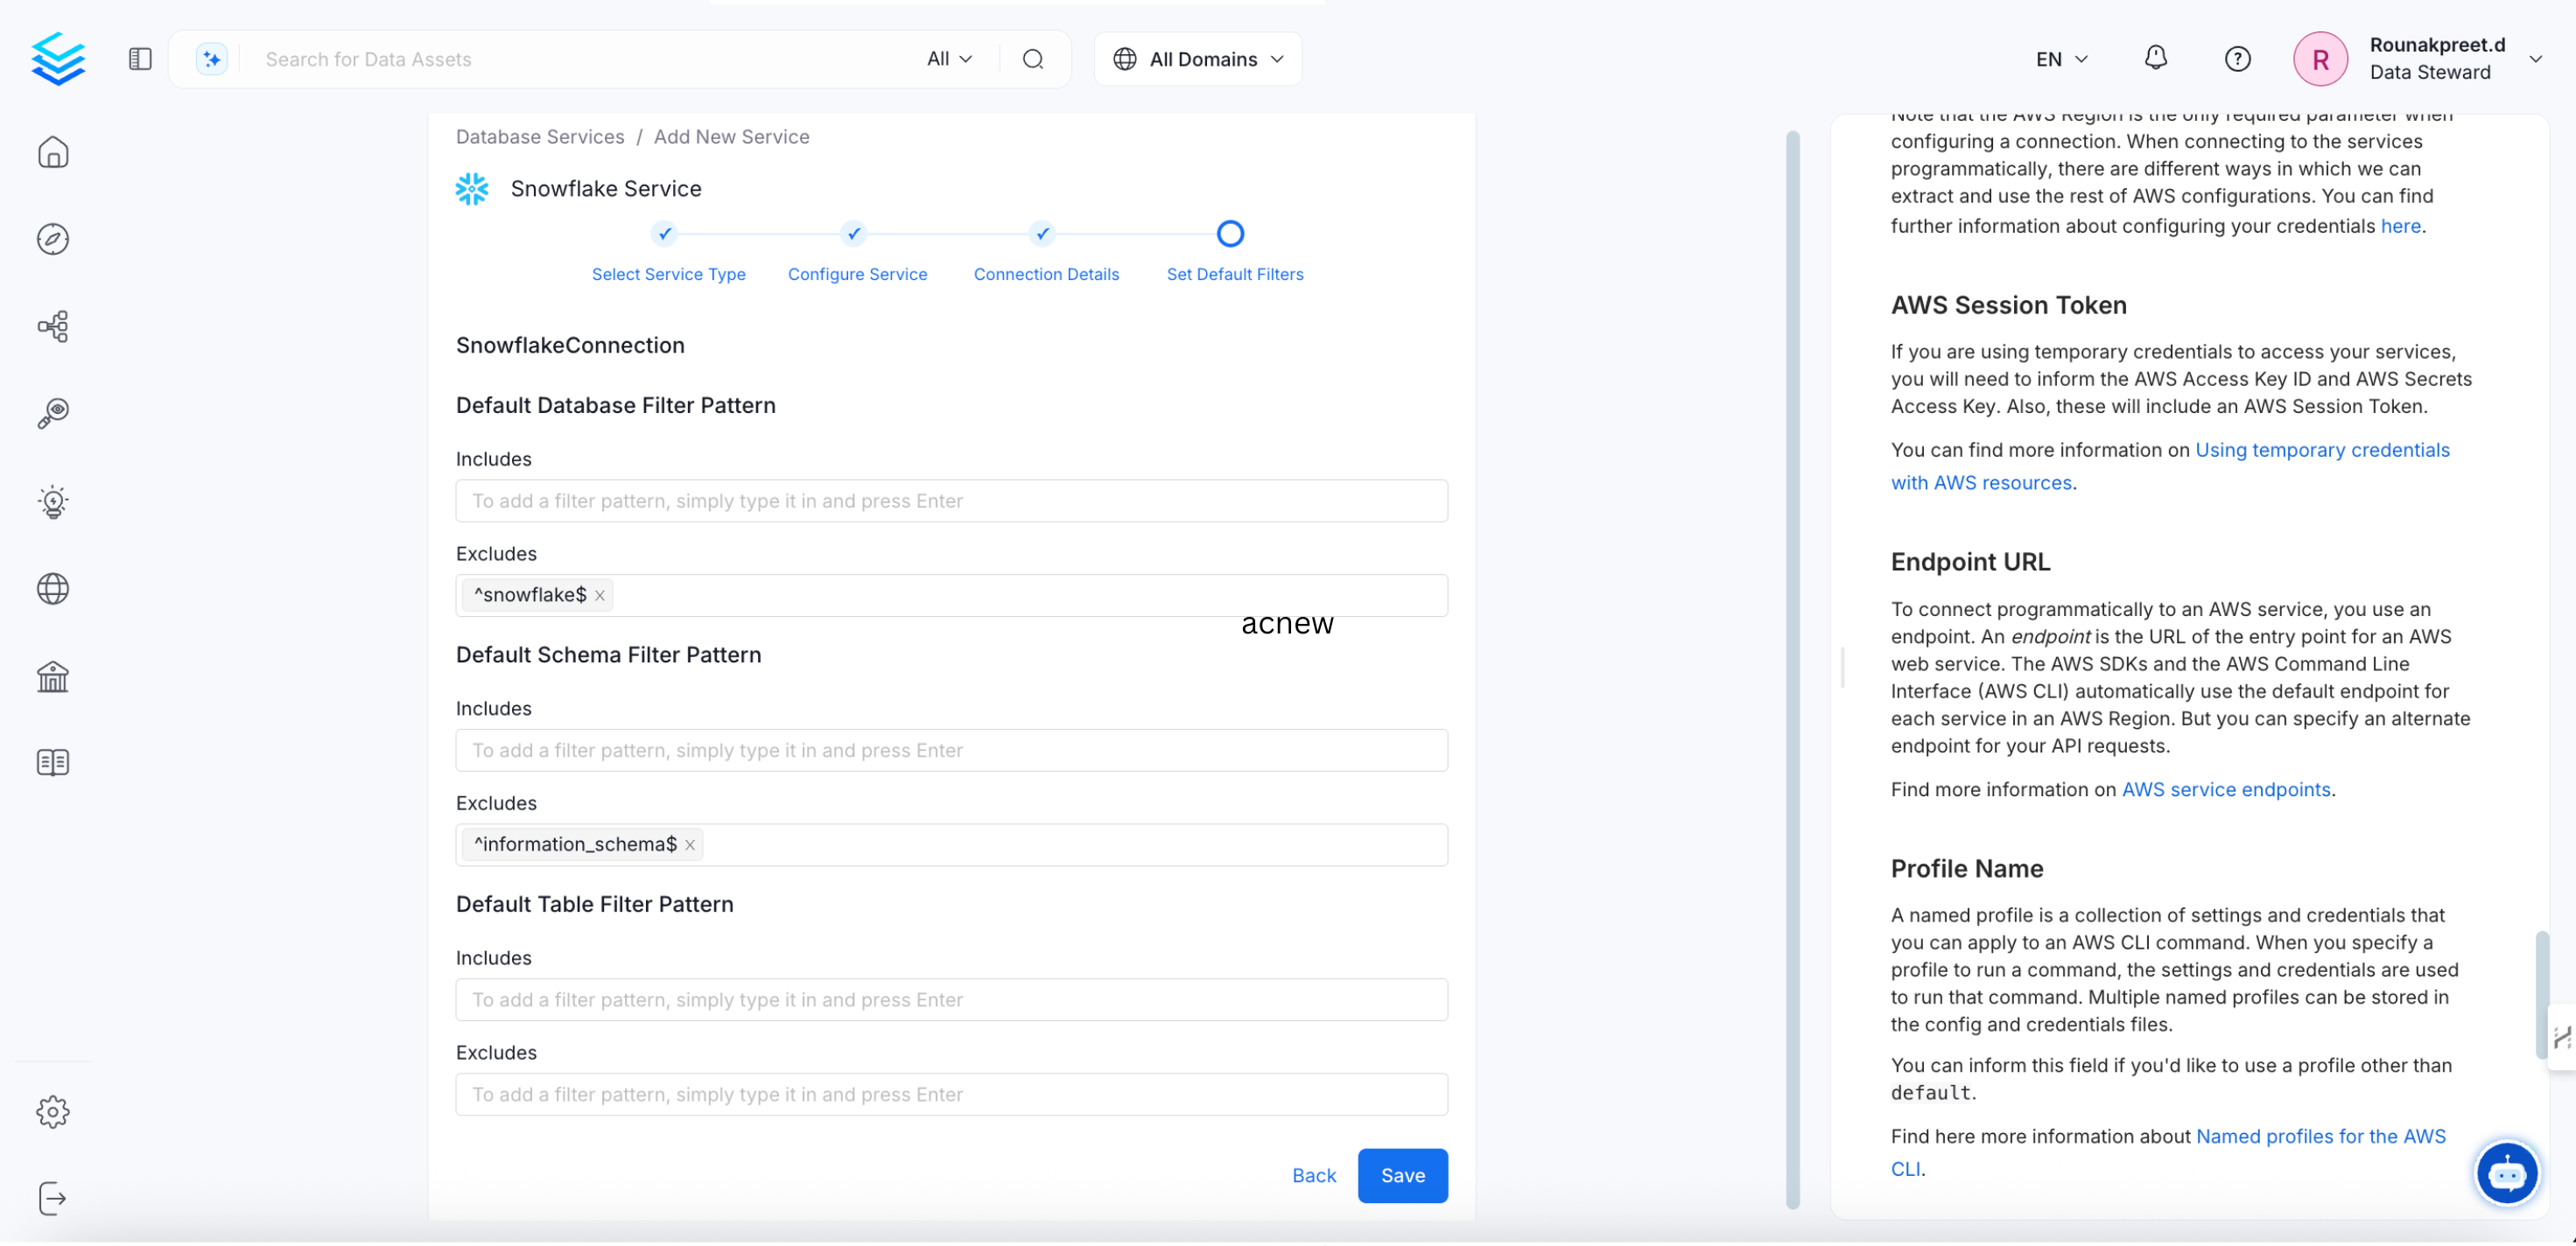Click the Glossary book icon in sidebar
The width and height of the screenshot is (2576, 1246).
tap(53, 762)
